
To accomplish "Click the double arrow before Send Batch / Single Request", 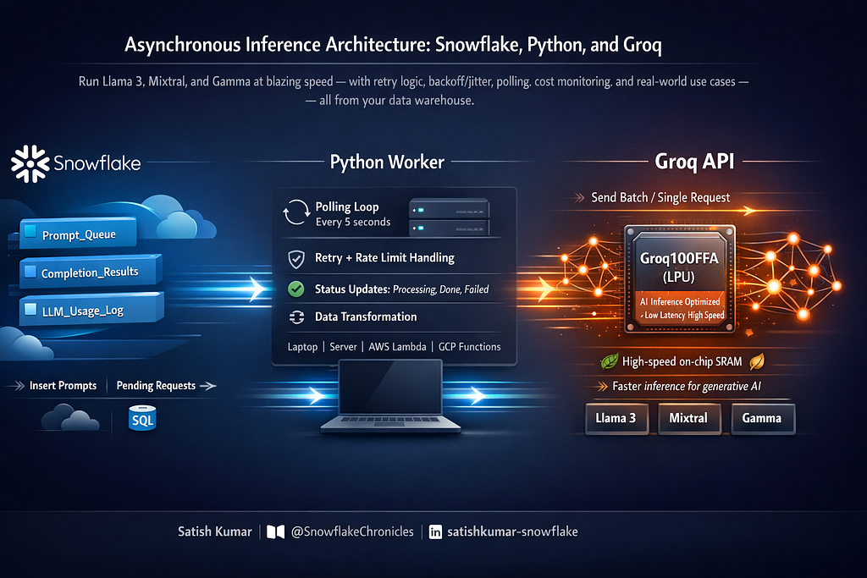I will pyautogui.click(x=579, y=198).
